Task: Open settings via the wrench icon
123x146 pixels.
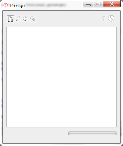Action: (33, 19)
